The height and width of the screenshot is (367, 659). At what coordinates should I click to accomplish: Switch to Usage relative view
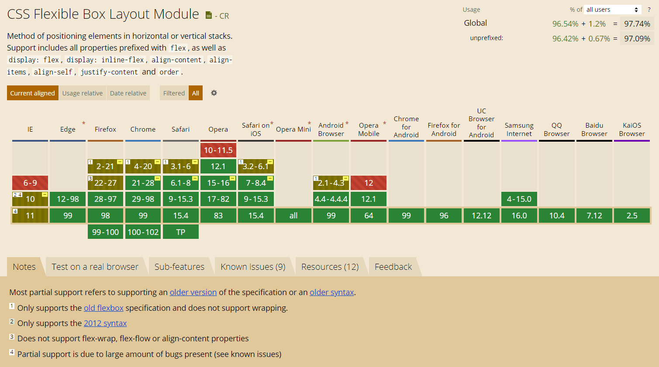tap(83, 93)
